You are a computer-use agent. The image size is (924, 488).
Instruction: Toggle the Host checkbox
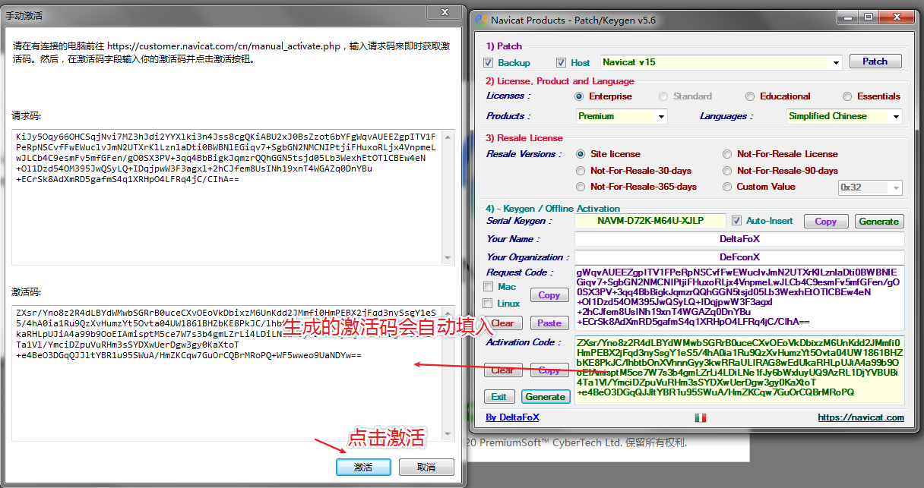(x=562, y=62)
